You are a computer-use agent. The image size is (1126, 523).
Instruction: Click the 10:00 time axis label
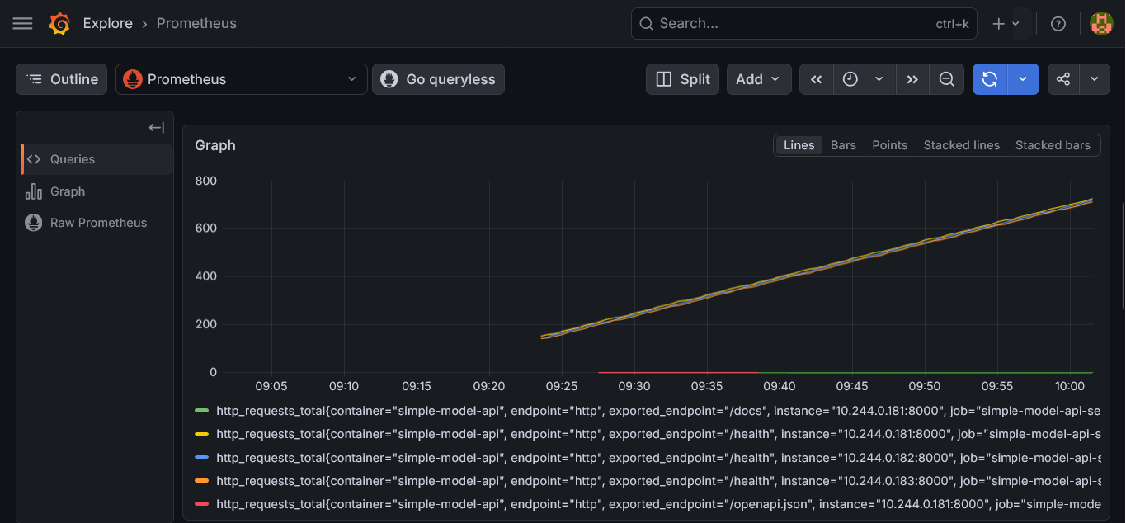click(x=1070, y=386)
